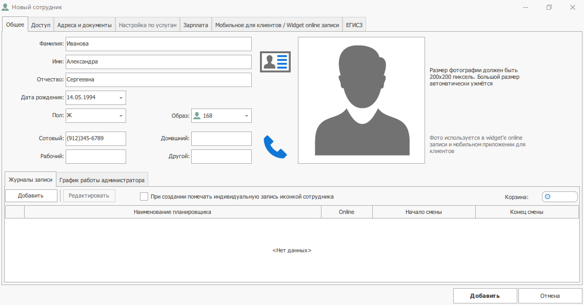Click the Домашний phone field
Screen dimensions: 584x305
(221, 138)
